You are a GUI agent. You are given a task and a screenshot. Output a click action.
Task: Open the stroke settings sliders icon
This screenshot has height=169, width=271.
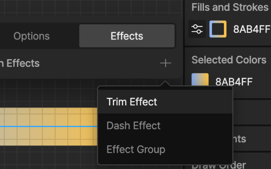tap(197, 29)
